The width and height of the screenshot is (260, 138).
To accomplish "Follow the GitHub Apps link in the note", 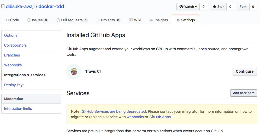I will (160, 117).
